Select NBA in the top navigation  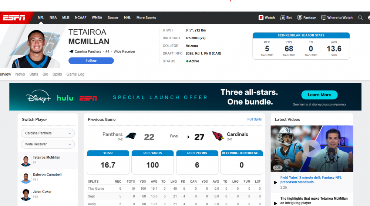(53, 18)
